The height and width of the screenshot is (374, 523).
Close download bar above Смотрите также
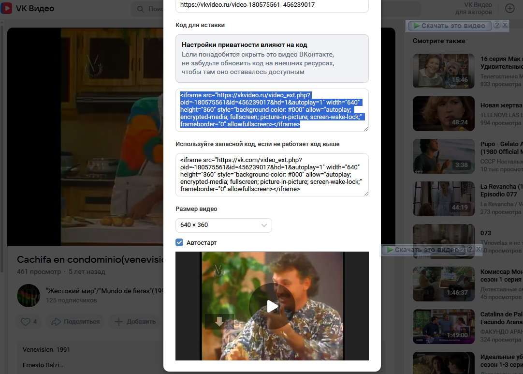[505, 26]
